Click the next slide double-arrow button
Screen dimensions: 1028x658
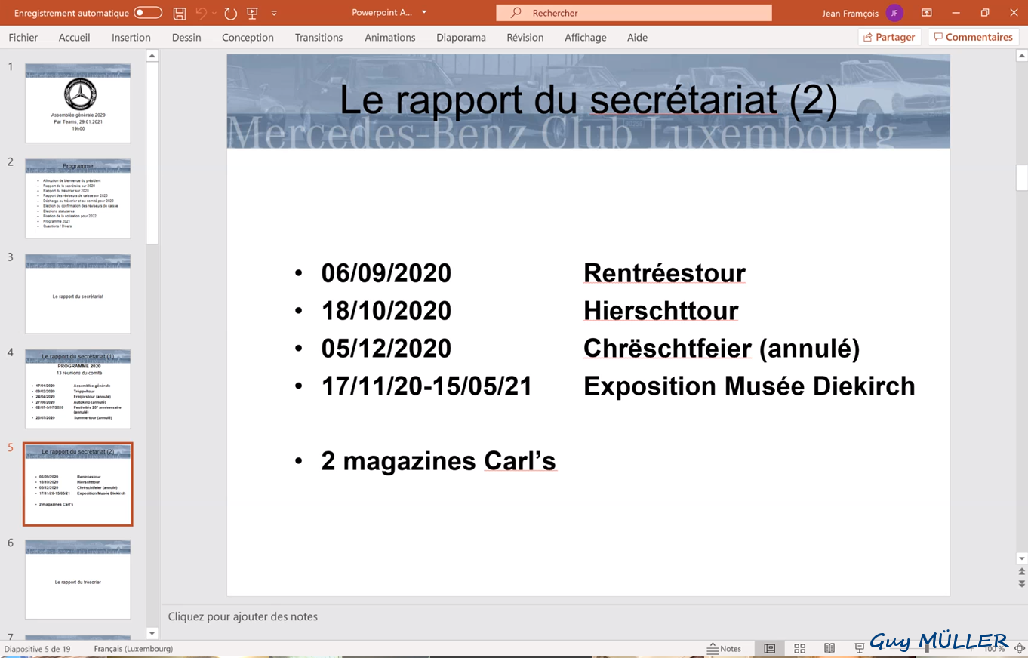(1022, 584)
